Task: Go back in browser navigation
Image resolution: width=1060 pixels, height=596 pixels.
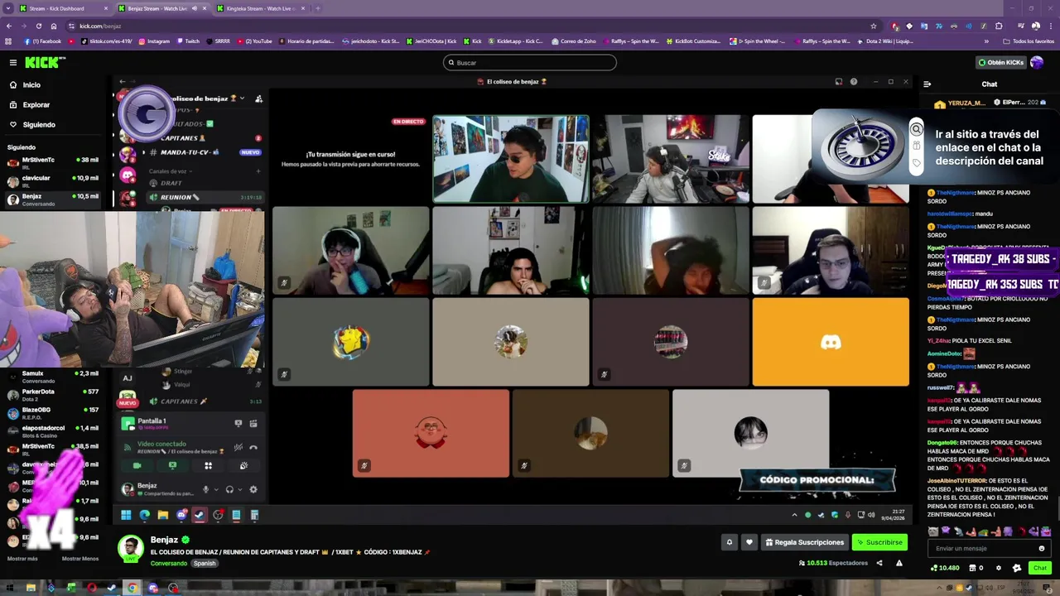Action: pos(9,26)
